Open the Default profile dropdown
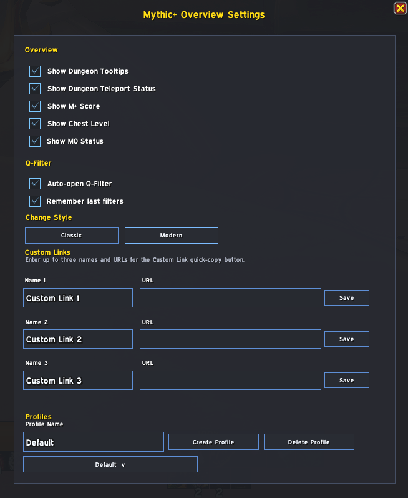Viewport: 408px width, 498px height. 110,464
